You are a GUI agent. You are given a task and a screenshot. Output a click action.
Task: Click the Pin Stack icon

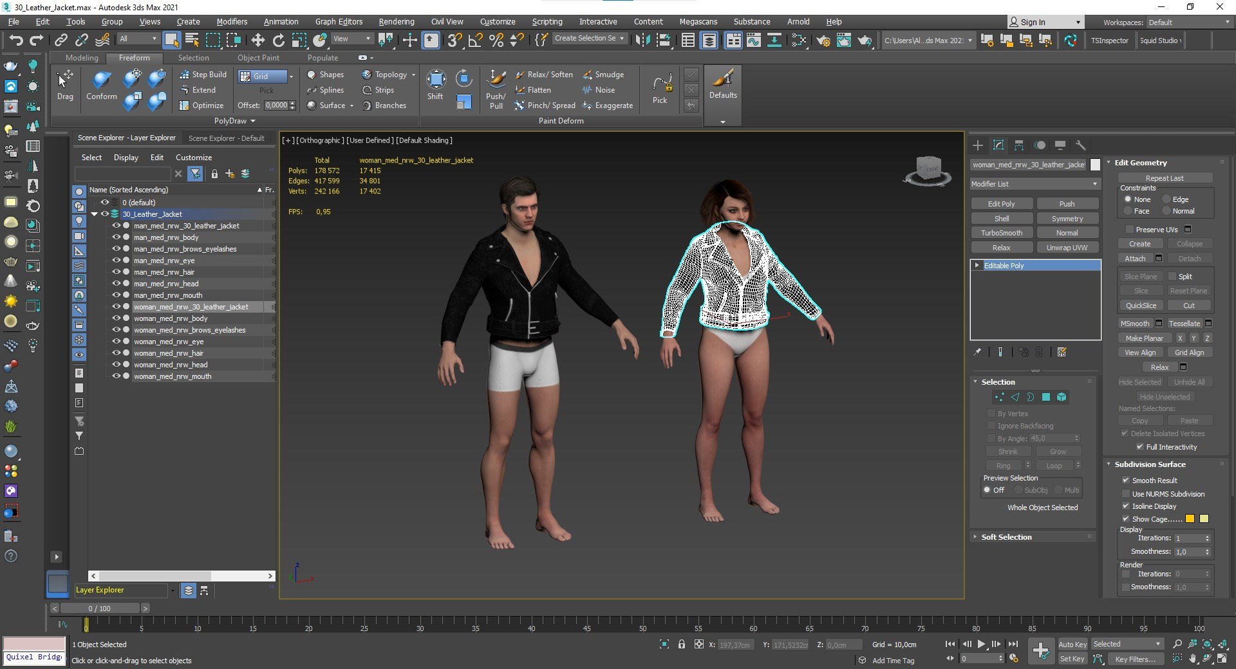[x=977, y=352]
